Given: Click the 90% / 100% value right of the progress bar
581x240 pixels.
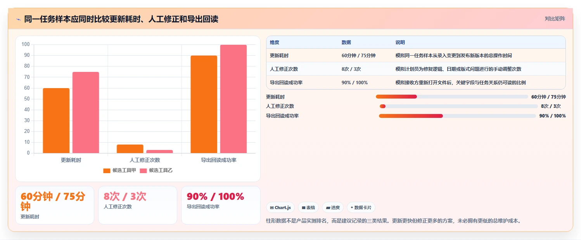Looking at the screenshot, I should pos(552,116).
